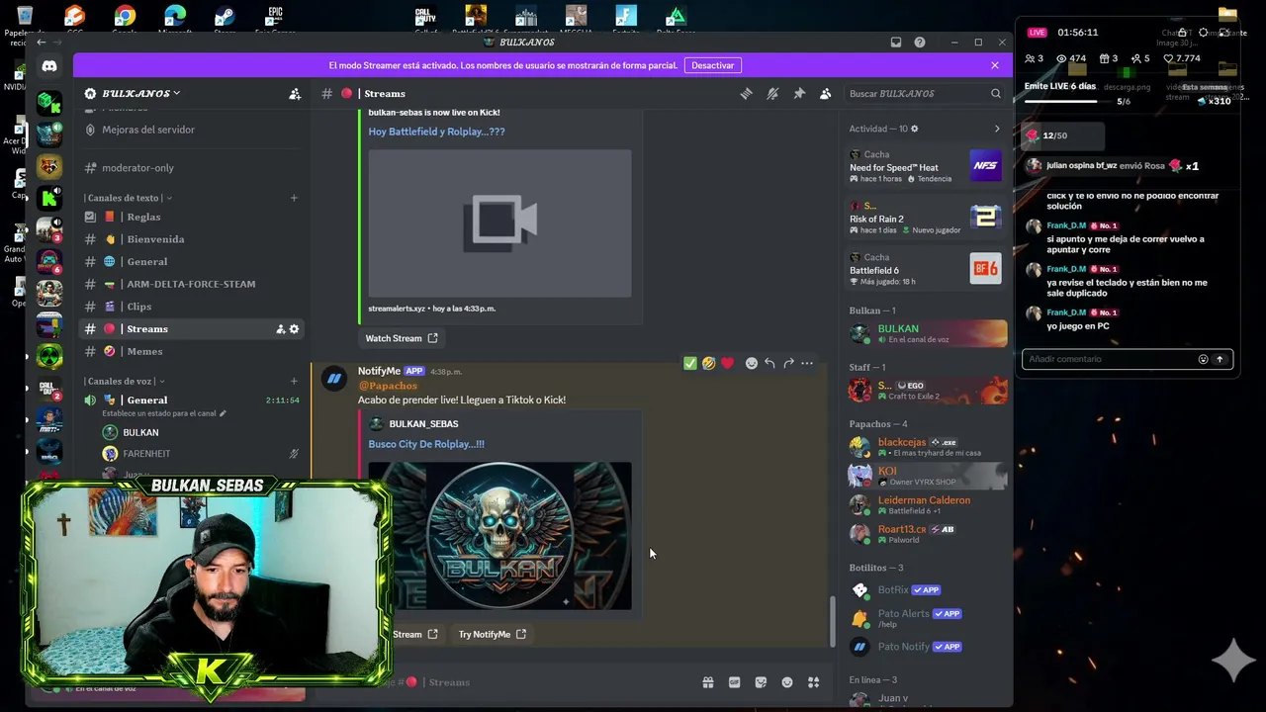Open apps launcher in message bar
This screenshot has width=1266, height=712.
pyautogui.click(x=813, y=682)
